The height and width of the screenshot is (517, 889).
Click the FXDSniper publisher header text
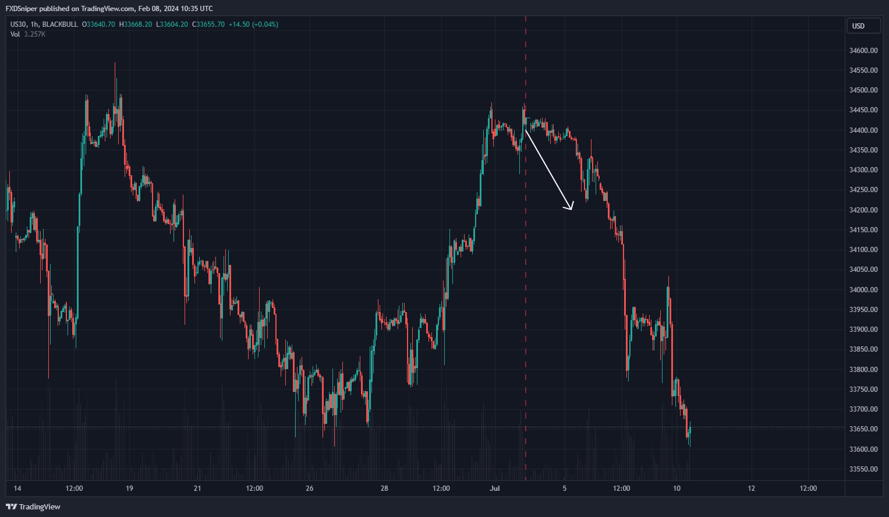(109, 9)
